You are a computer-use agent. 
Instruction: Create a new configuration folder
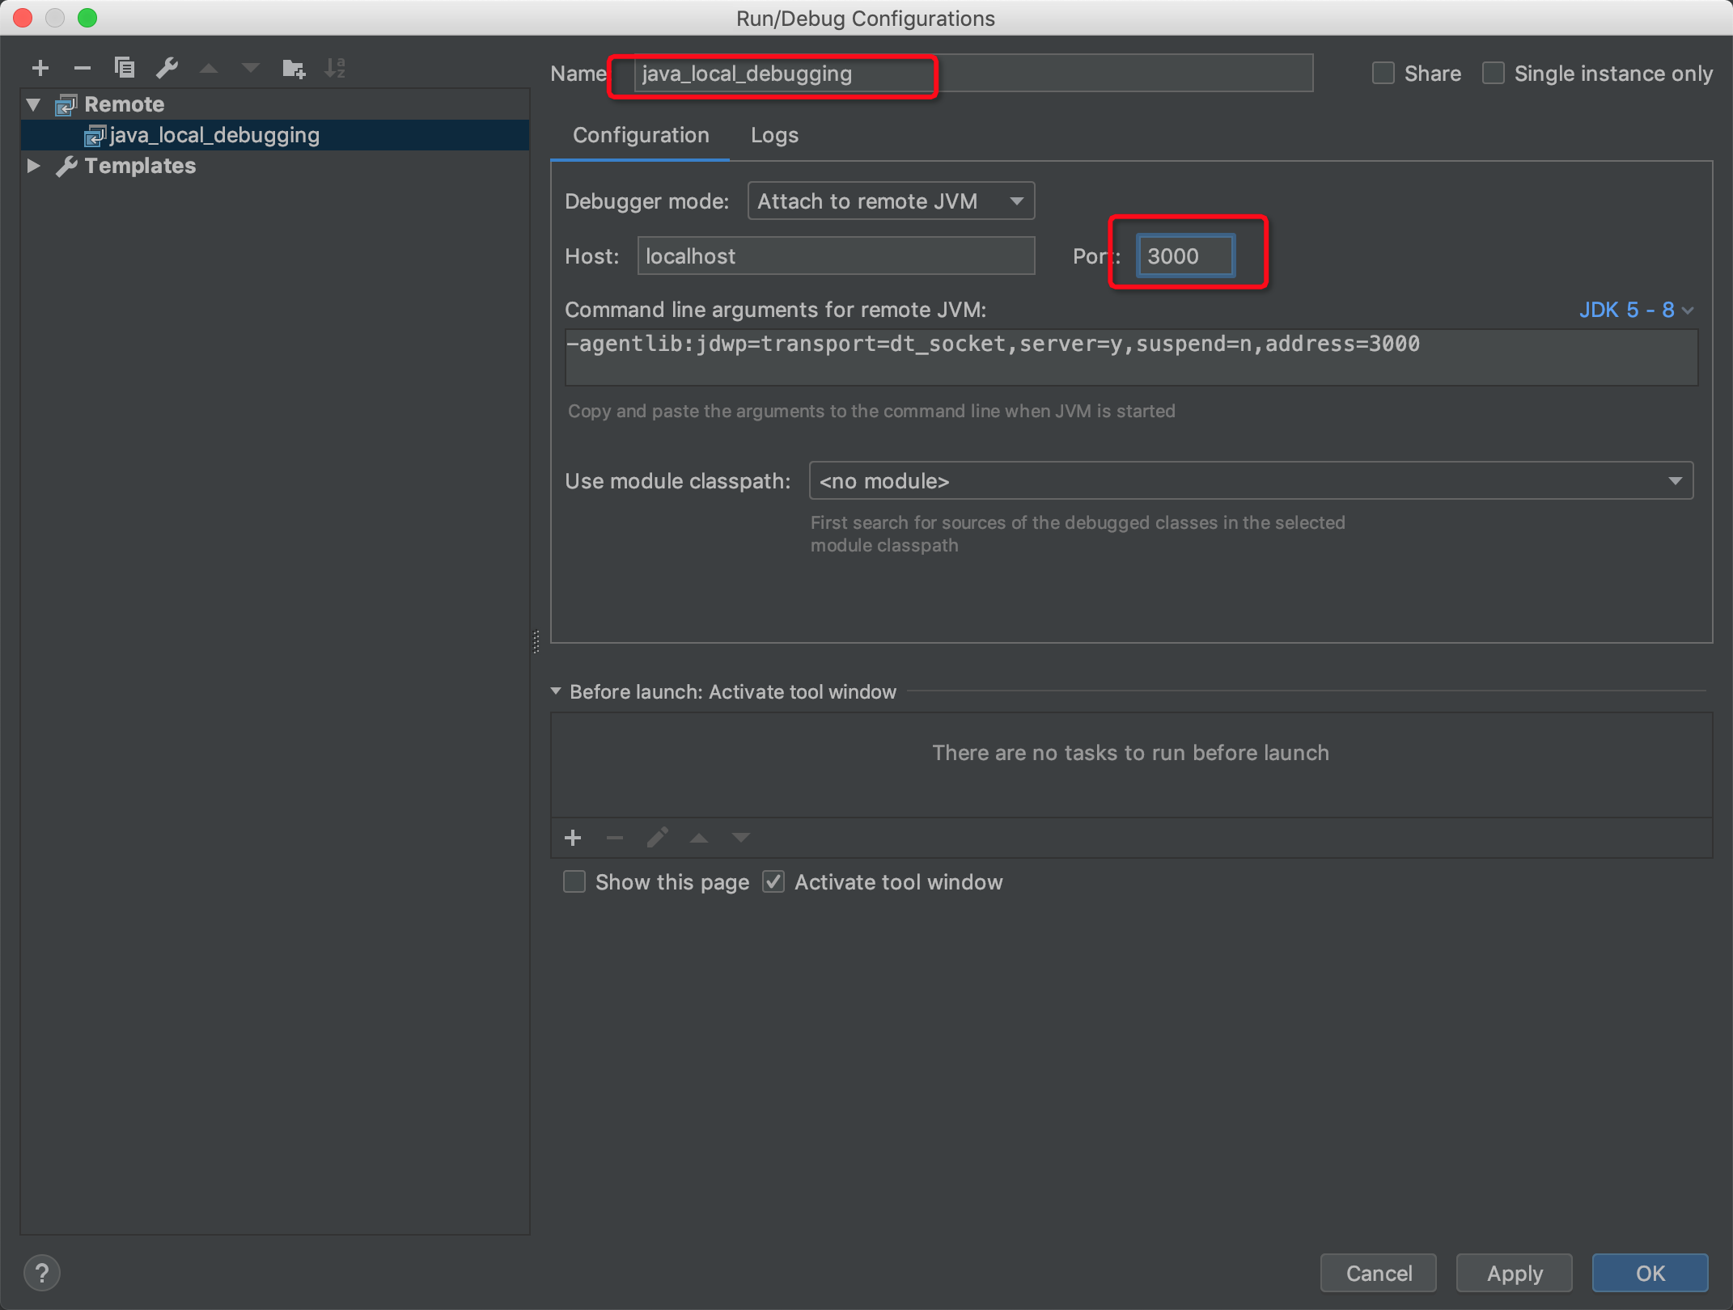293,69
